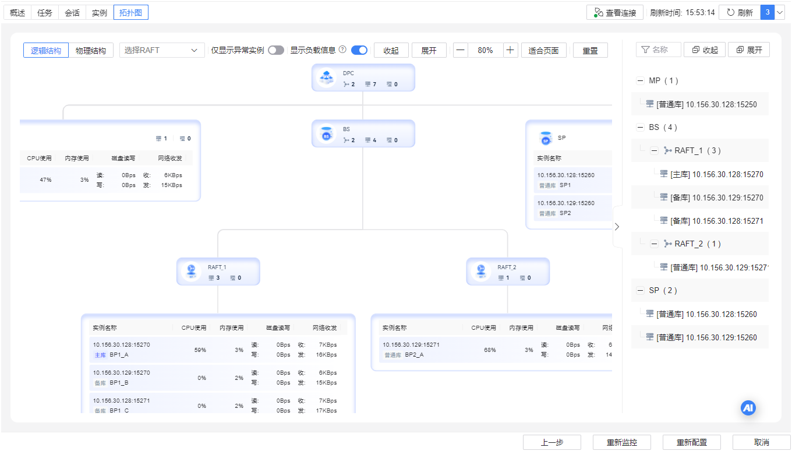
Task: Click the 取消 button
Action: tap(761, 442)
